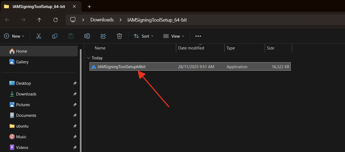Sort by the Size column header

click(x=271, y=48)
